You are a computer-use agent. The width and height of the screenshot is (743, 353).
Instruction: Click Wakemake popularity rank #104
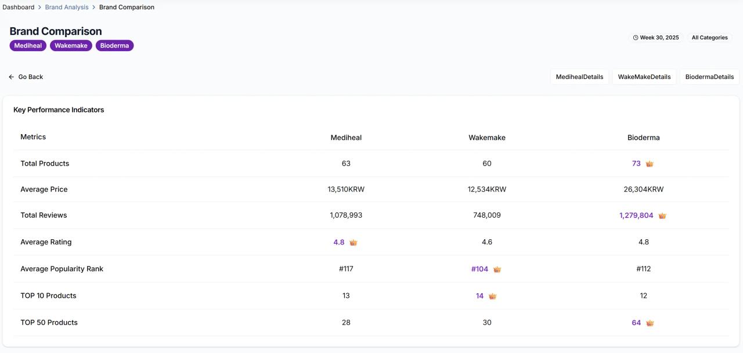click(479, 269)
